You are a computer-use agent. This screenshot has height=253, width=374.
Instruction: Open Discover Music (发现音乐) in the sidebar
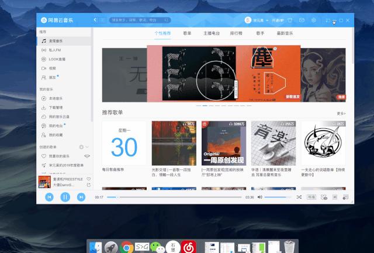tap(64, 41)
